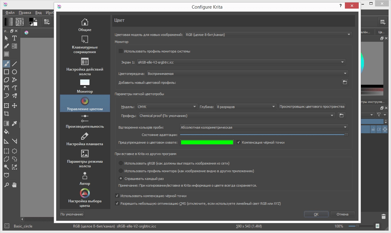Click the 'По умолчанию' button
Image resolution: width=391 pixels, height=233 pixels.
(x=72, y=214)
